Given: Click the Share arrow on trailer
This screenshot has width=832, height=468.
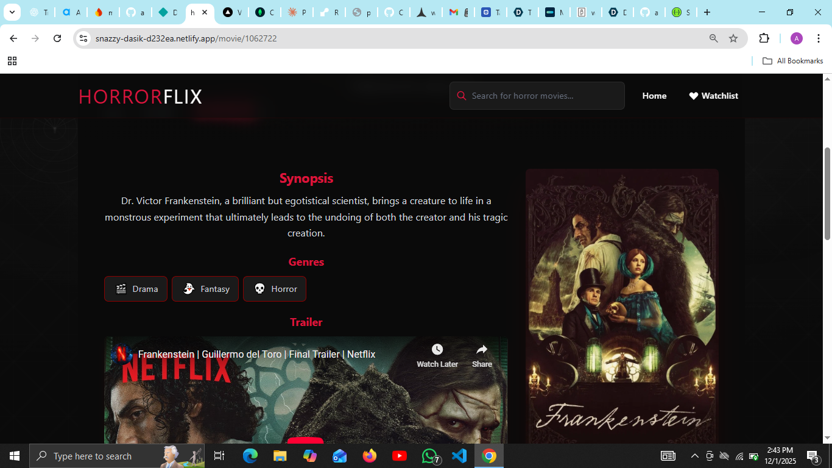Looking at the screenshot, I should [482, 349].
